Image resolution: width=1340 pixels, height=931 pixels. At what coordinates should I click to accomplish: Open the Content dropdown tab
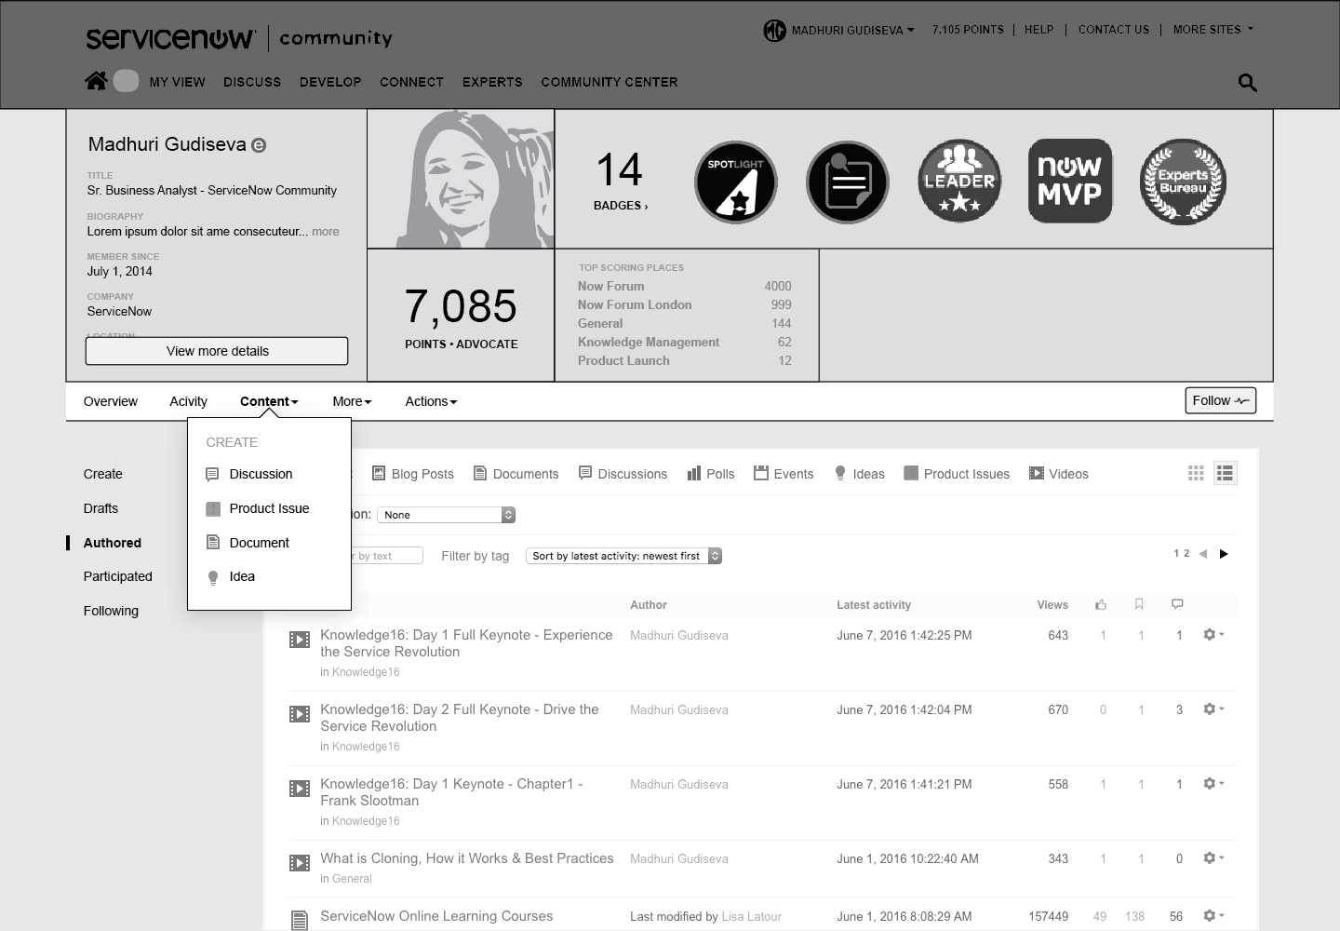269,401
